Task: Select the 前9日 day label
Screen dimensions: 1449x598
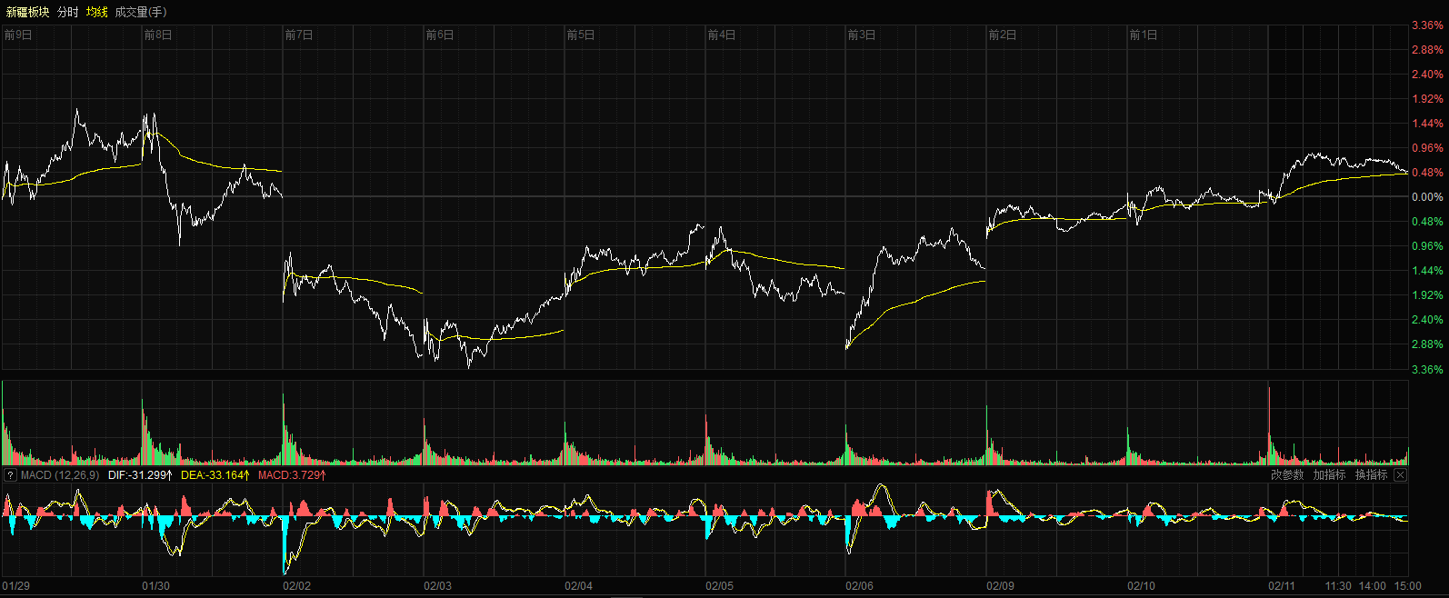Action: pyautogui.click(x=18, y=35)
